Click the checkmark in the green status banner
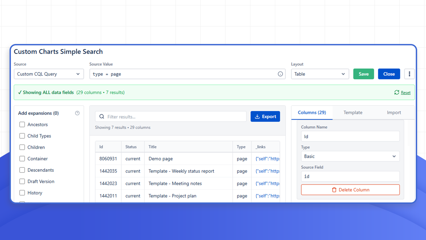426x240 pixels. point(20,92)
